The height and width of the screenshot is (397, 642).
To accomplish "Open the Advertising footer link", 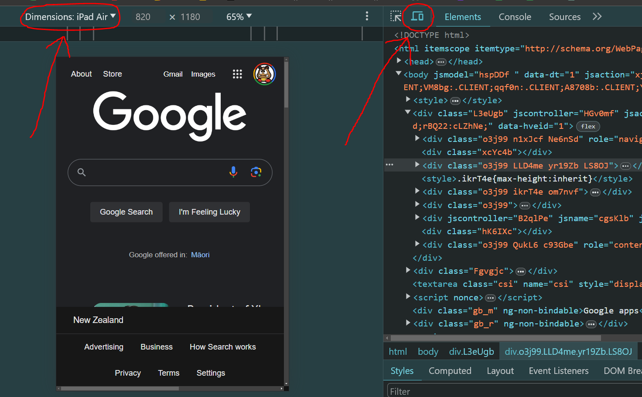I will (x=104, y=347).
